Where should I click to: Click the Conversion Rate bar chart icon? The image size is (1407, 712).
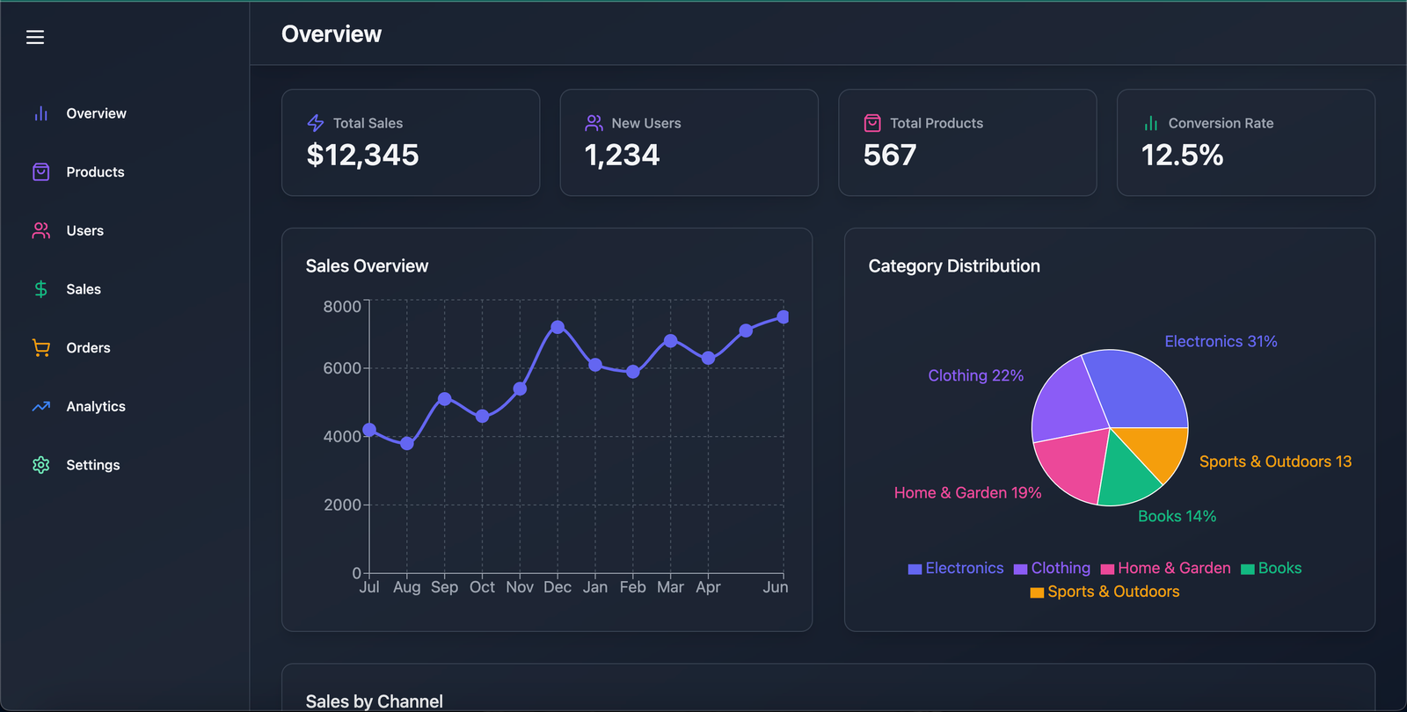pyautogui.click(x=1150, y=123)
